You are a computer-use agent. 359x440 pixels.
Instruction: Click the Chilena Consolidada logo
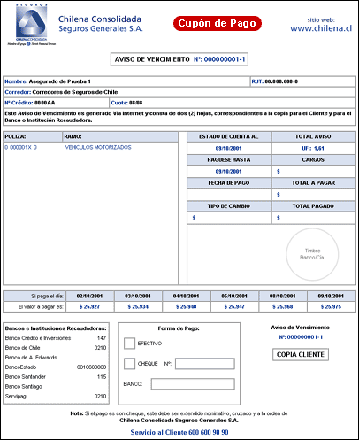pos(31,25)
